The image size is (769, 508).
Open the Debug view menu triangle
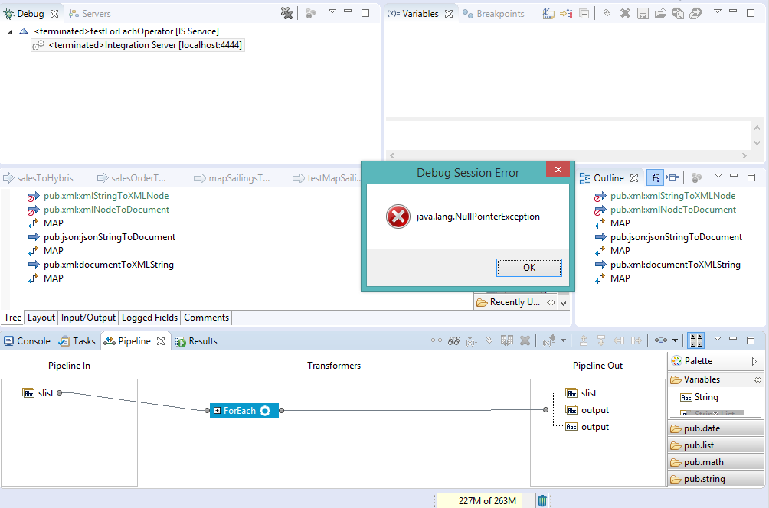[x=332, y=11]
